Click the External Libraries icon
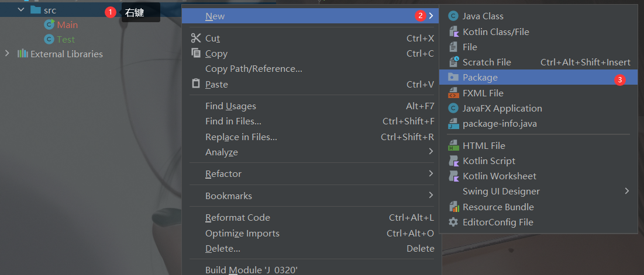The height and width of the screenshot is (275, 644). click(x=23, y=54)
